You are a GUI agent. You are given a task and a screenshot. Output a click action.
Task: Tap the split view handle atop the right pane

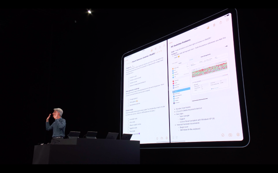click(196, 29)
